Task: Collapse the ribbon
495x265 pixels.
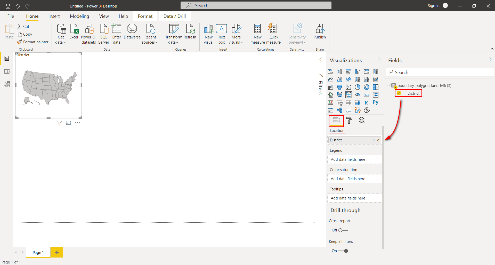Action: pos(492,49)
